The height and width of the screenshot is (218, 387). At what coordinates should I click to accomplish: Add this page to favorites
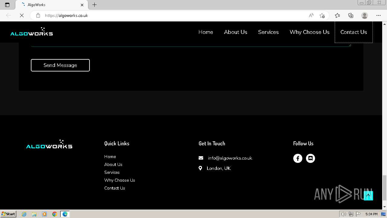[322, 15]
